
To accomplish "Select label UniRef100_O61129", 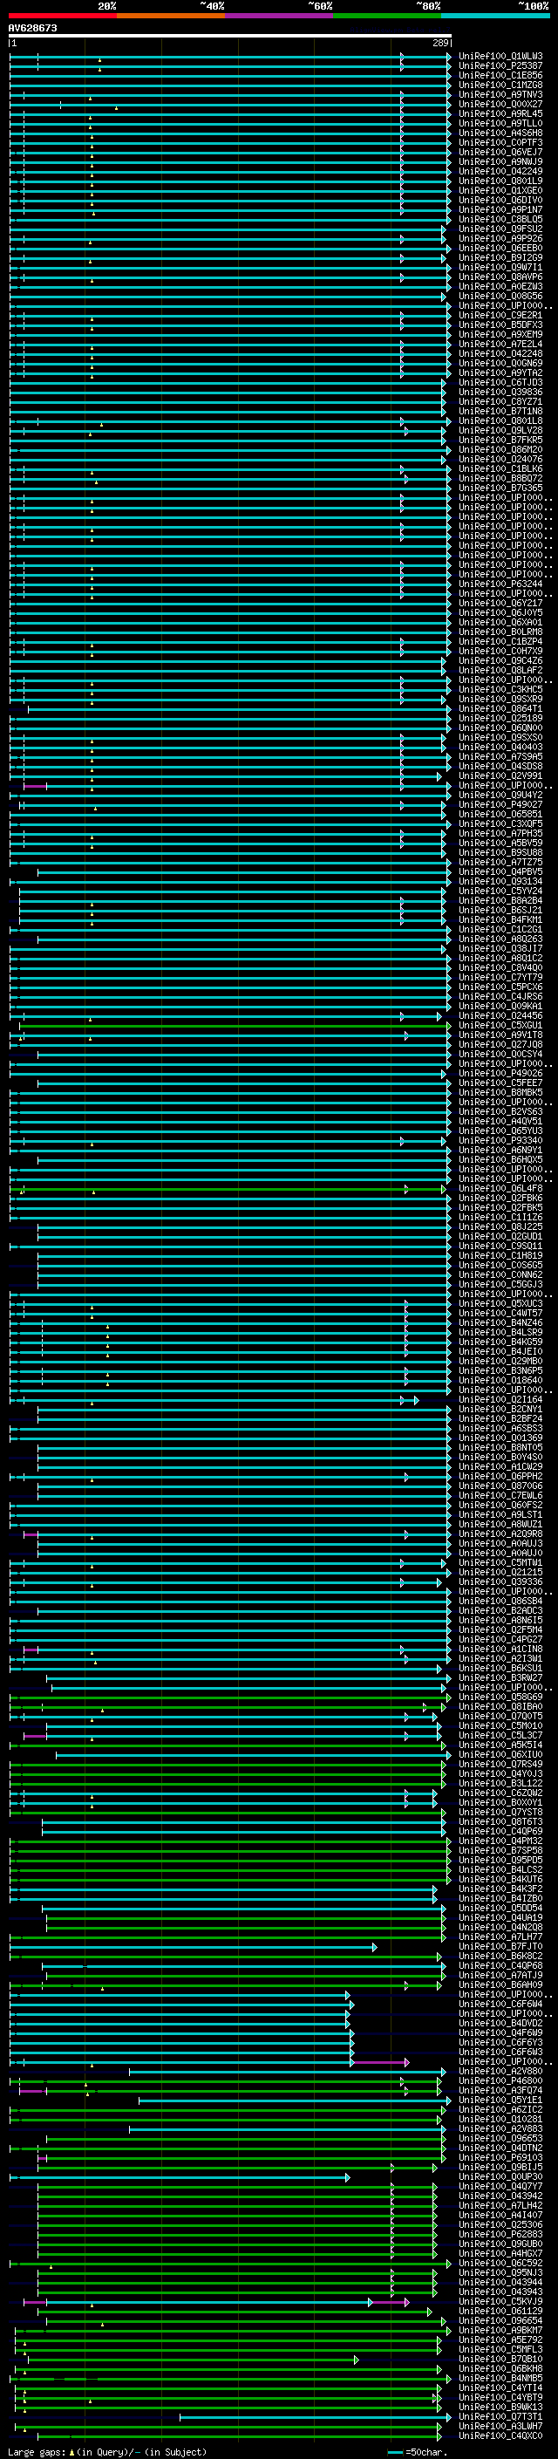I will (x=500, y=2312).
